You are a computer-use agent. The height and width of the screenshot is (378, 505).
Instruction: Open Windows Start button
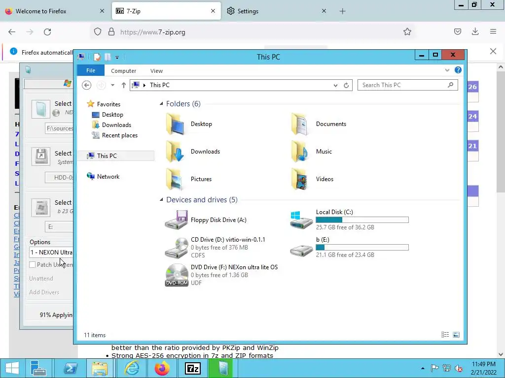[x=12, y=368]
